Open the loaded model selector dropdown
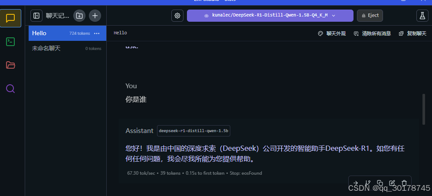Screen dimensions: 432x196 coord(270,16)
